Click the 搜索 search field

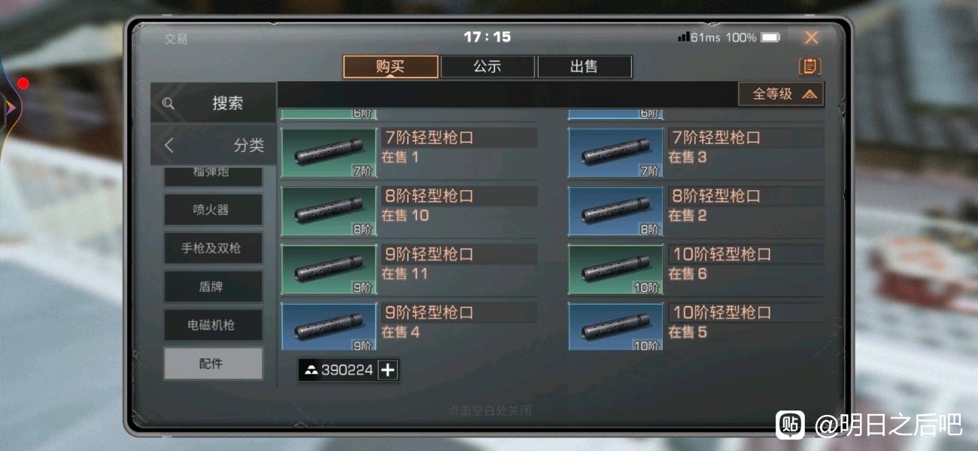click(x=214, y=103)
